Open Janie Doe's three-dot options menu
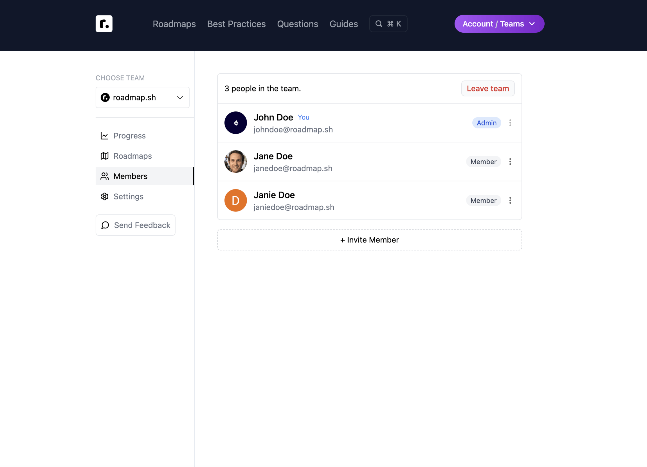Image resolution: width=647 pixels, height=467 pixels. (x=510, y=201)
